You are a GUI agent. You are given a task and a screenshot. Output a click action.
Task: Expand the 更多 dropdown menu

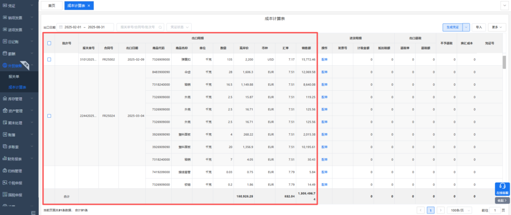[x=497, y=27]
